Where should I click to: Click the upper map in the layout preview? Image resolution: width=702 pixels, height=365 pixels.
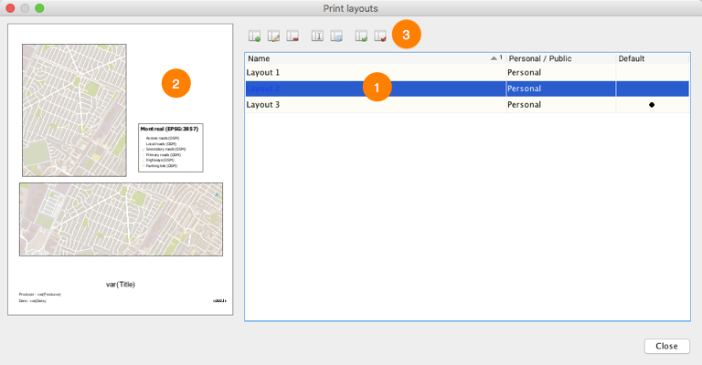74,109
